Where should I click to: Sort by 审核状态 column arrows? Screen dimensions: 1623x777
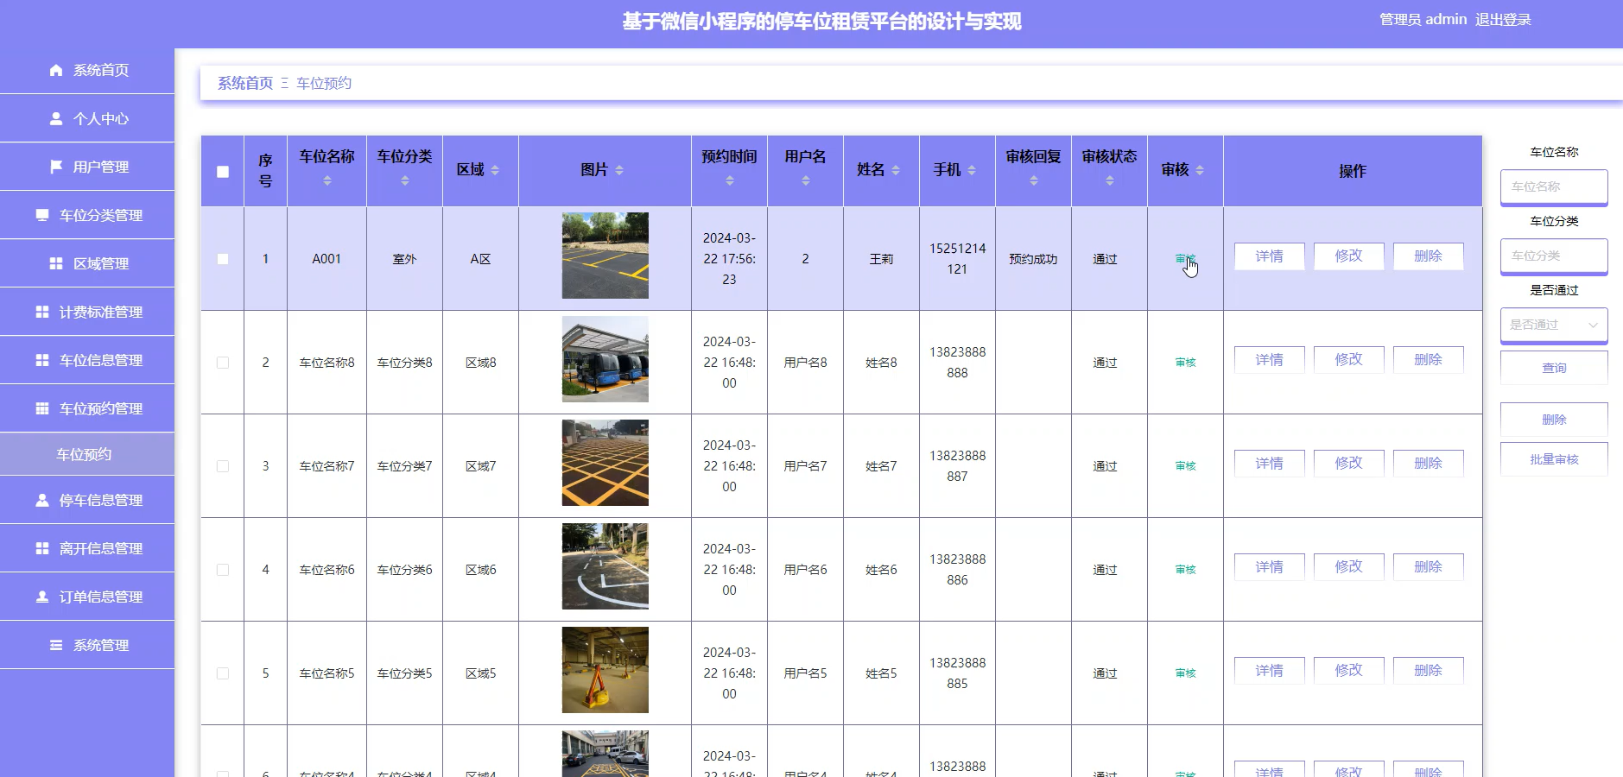[1110, 180]
